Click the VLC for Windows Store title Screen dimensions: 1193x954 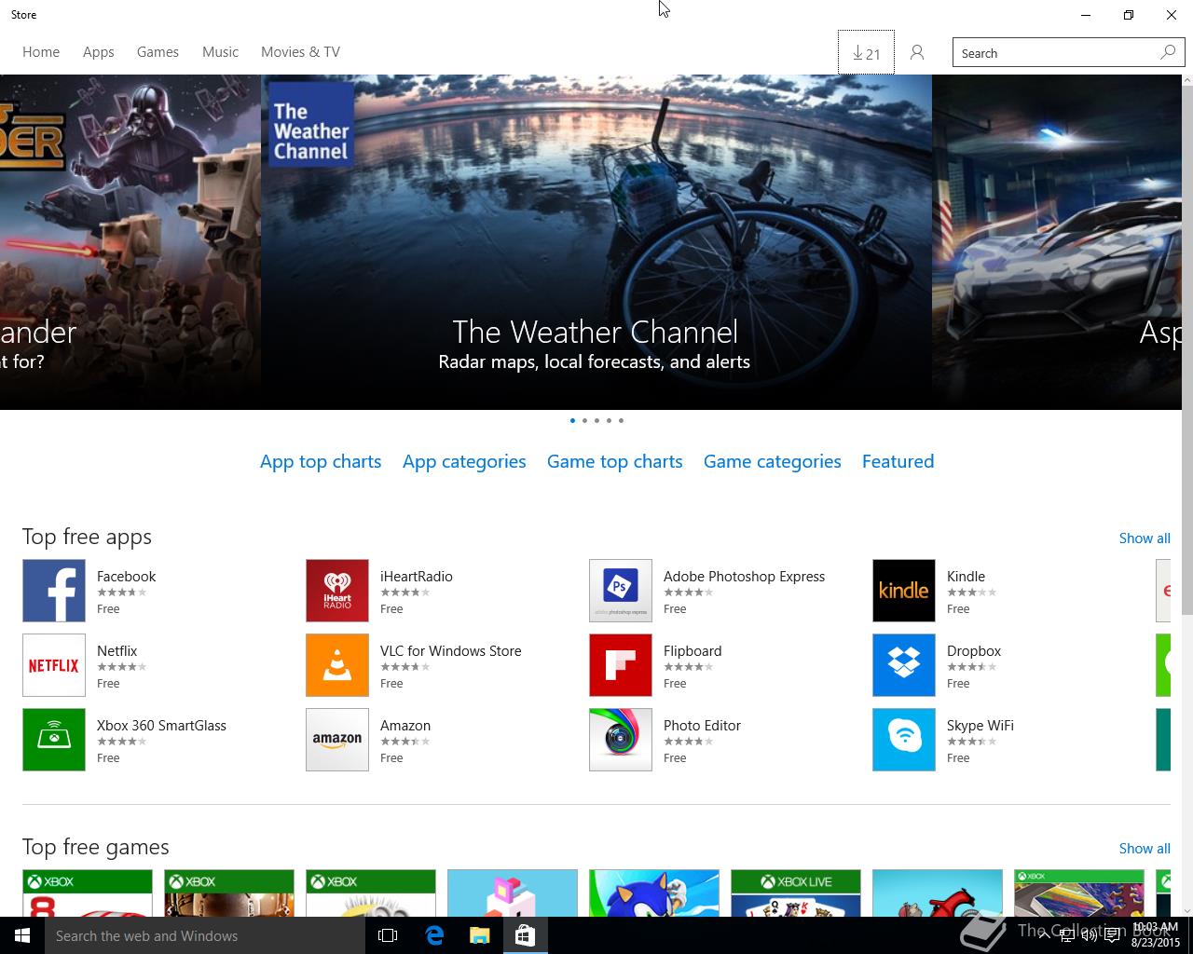[x=450, y=651]
